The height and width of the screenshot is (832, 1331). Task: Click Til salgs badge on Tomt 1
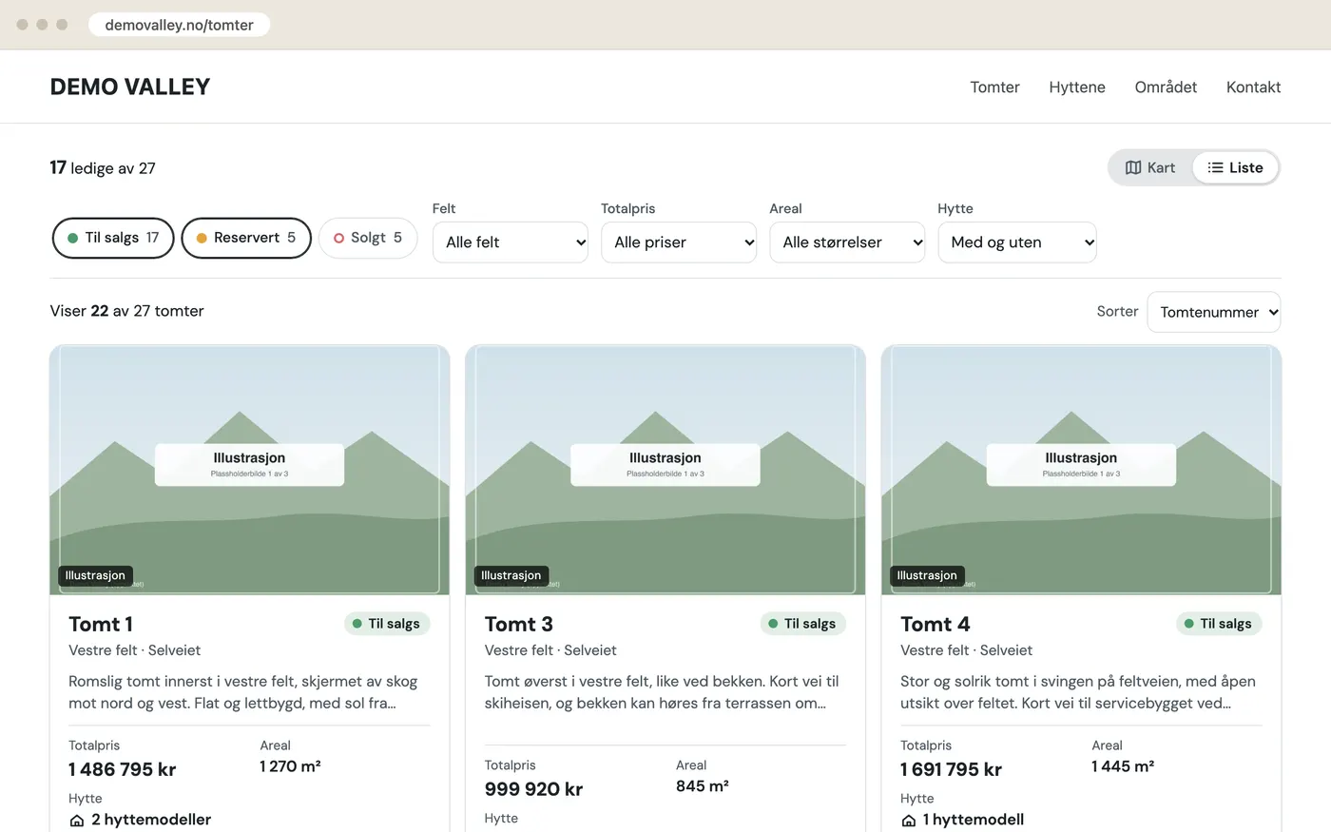click(x=387, y=624)
